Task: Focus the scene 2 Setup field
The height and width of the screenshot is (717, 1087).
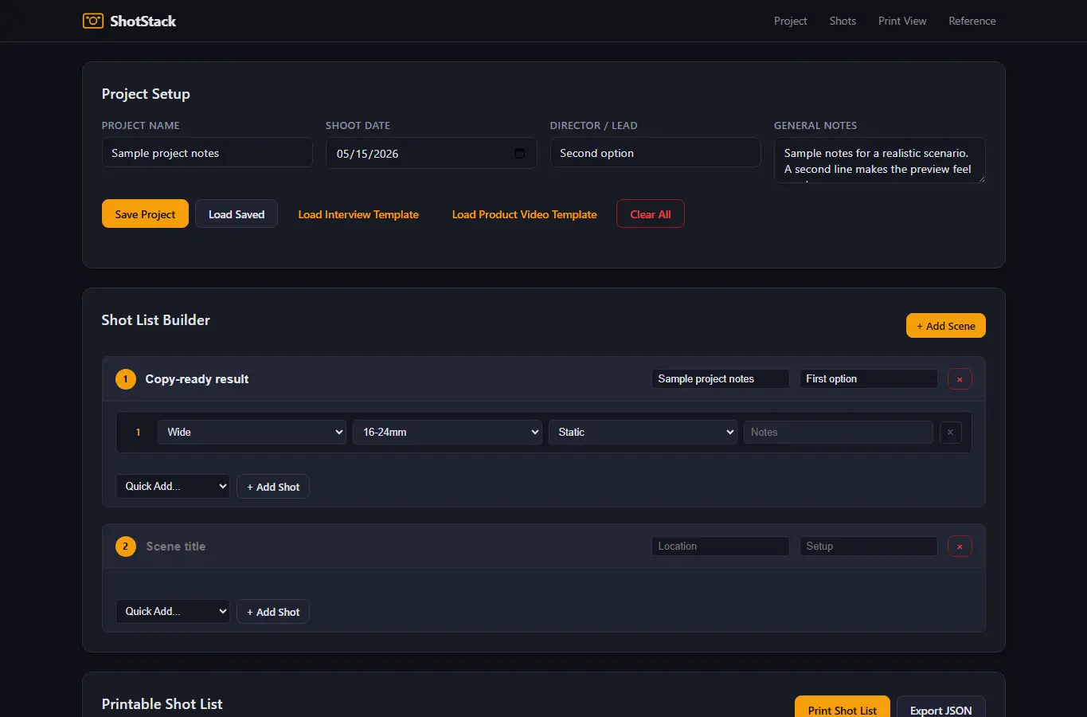Action: (x=869, y=547)
